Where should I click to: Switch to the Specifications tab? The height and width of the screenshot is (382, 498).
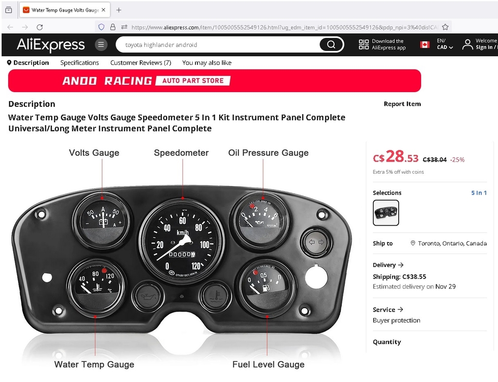pyautogui.click(x=79, y=63)
